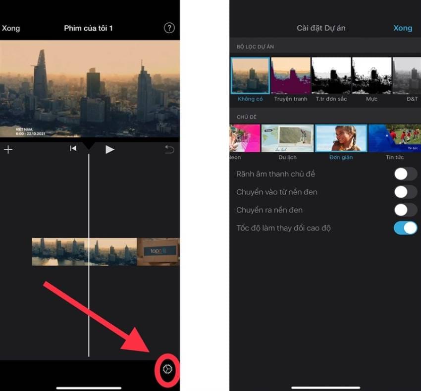The width and height of the screenshot is (421, 391).
Task: Apply the Mực filter
Action: [x=371, y=75]
